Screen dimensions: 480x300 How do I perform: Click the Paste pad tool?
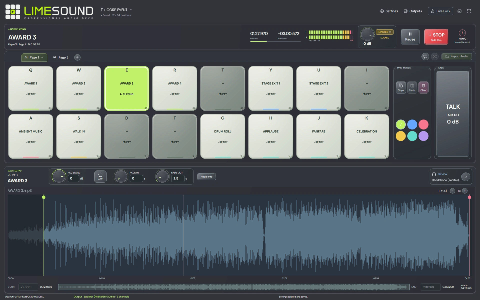(x=412, y=87)
